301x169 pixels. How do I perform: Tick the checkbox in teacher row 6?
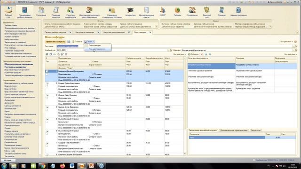point(47,134)
